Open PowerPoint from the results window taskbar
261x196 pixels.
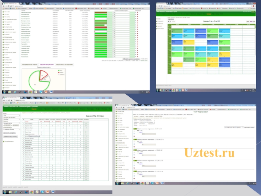pyautogui.click(x=46, y=92)
